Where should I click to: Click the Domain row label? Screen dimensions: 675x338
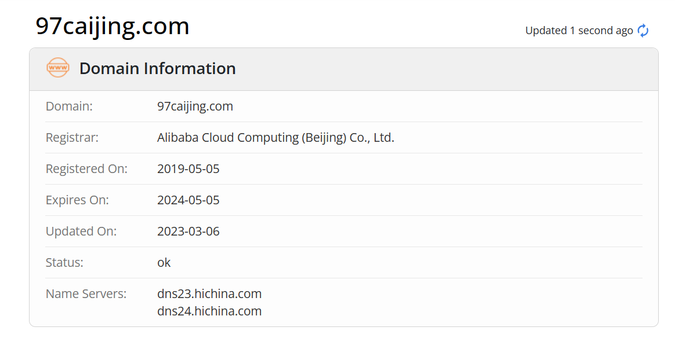click(x=69, y=106)
